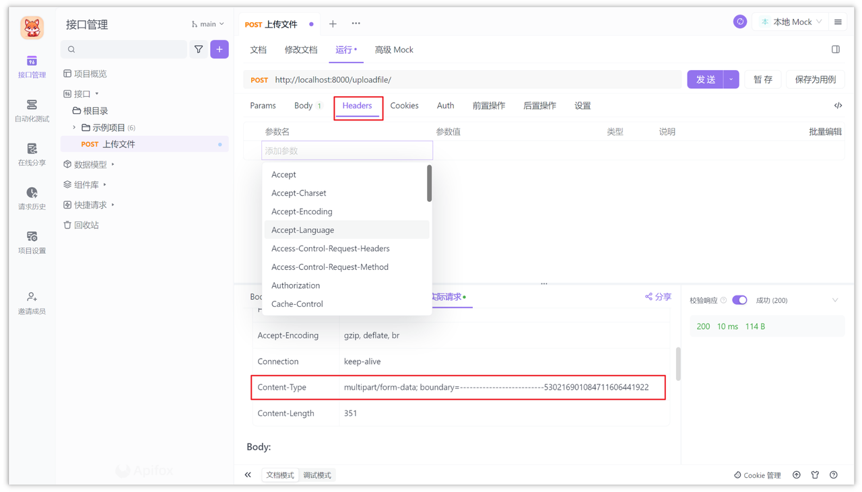Choose Accept-Language from suggestions
Screen dimensions: 862x492
click(x=347, y=230)
